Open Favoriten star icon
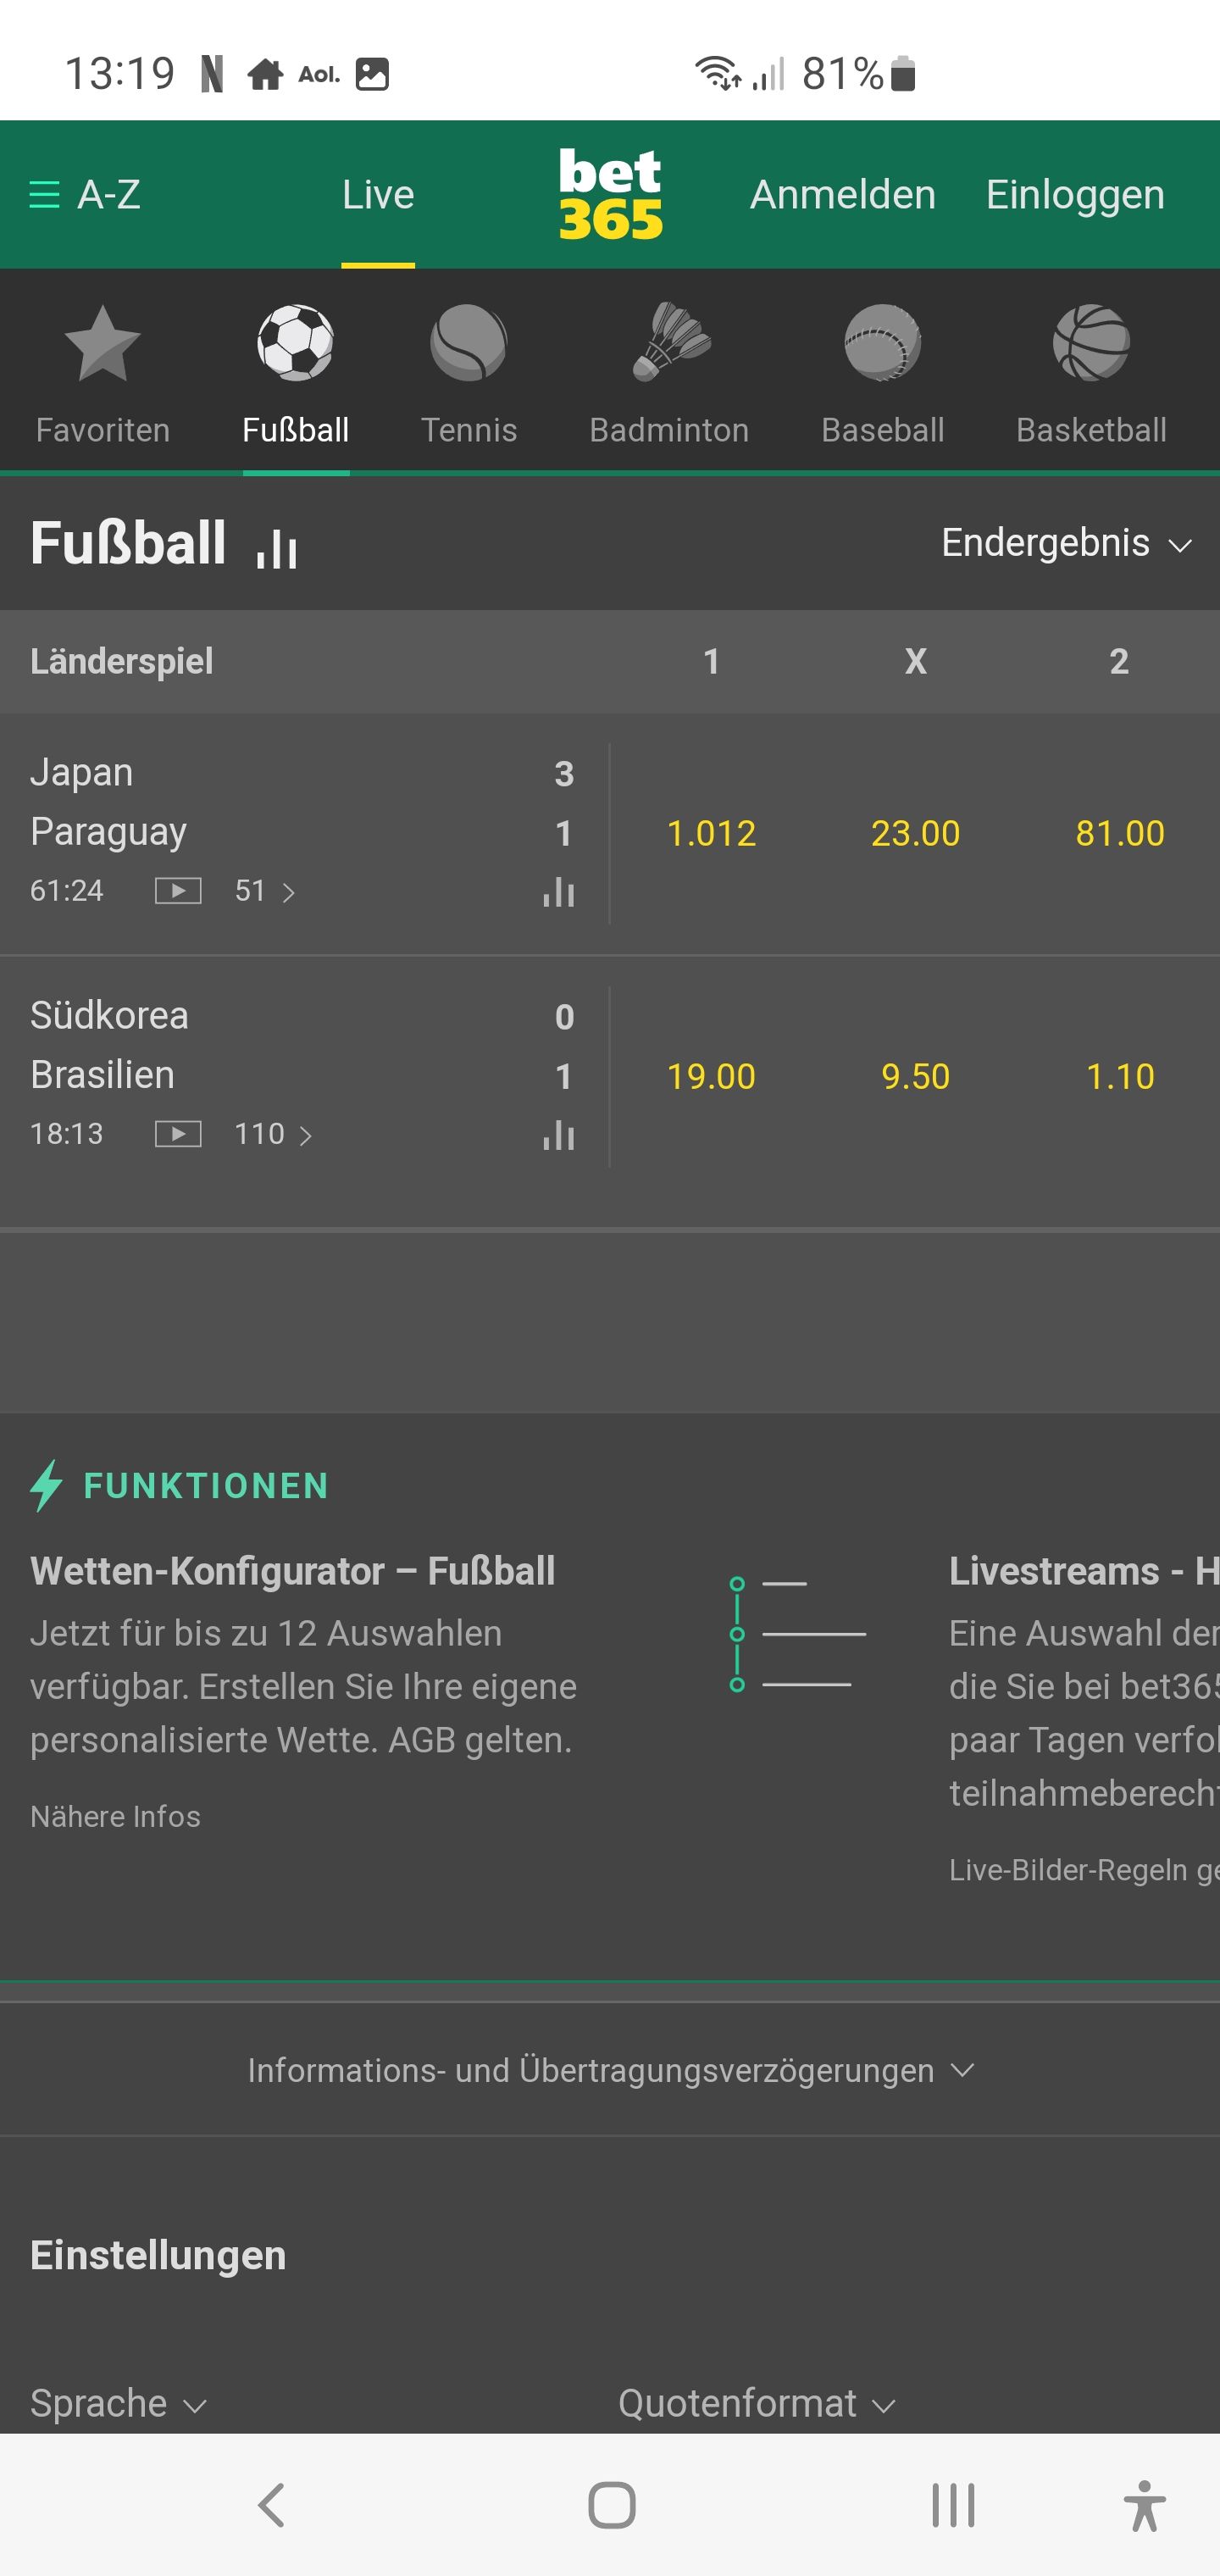This screenshot has width=1220, height=2576. point(102,344)
